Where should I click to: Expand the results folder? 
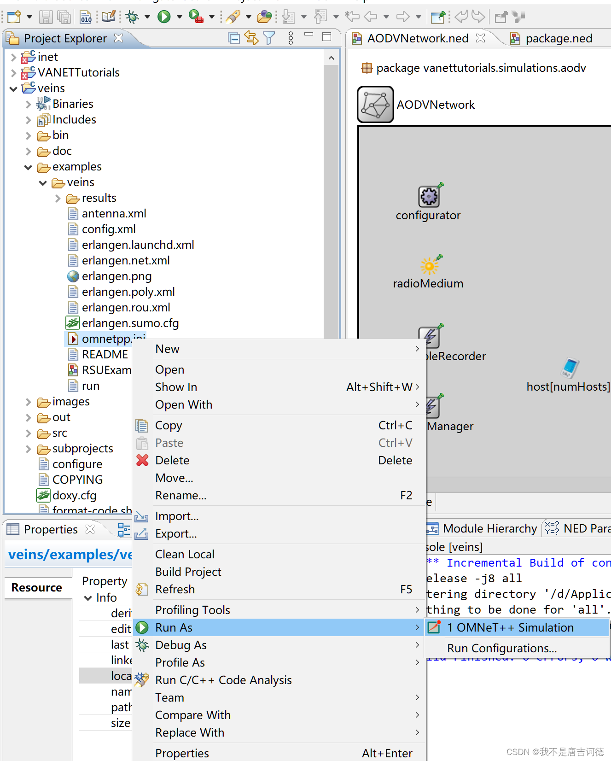[58, 198]
